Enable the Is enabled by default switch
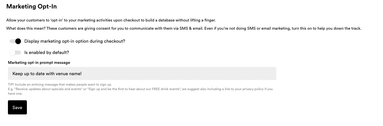 pos(15,53)
